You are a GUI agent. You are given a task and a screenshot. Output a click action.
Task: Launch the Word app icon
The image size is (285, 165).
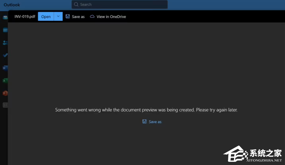5,68
